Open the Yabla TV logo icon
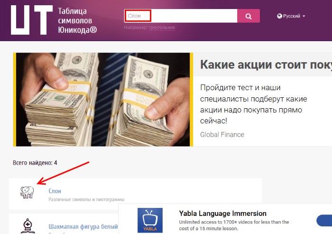This screenshot has height=234, width=332. tap(150, 220)
